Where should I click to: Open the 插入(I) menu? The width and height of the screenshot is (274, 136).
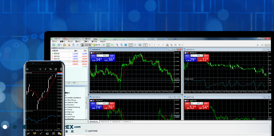[70, 41]
